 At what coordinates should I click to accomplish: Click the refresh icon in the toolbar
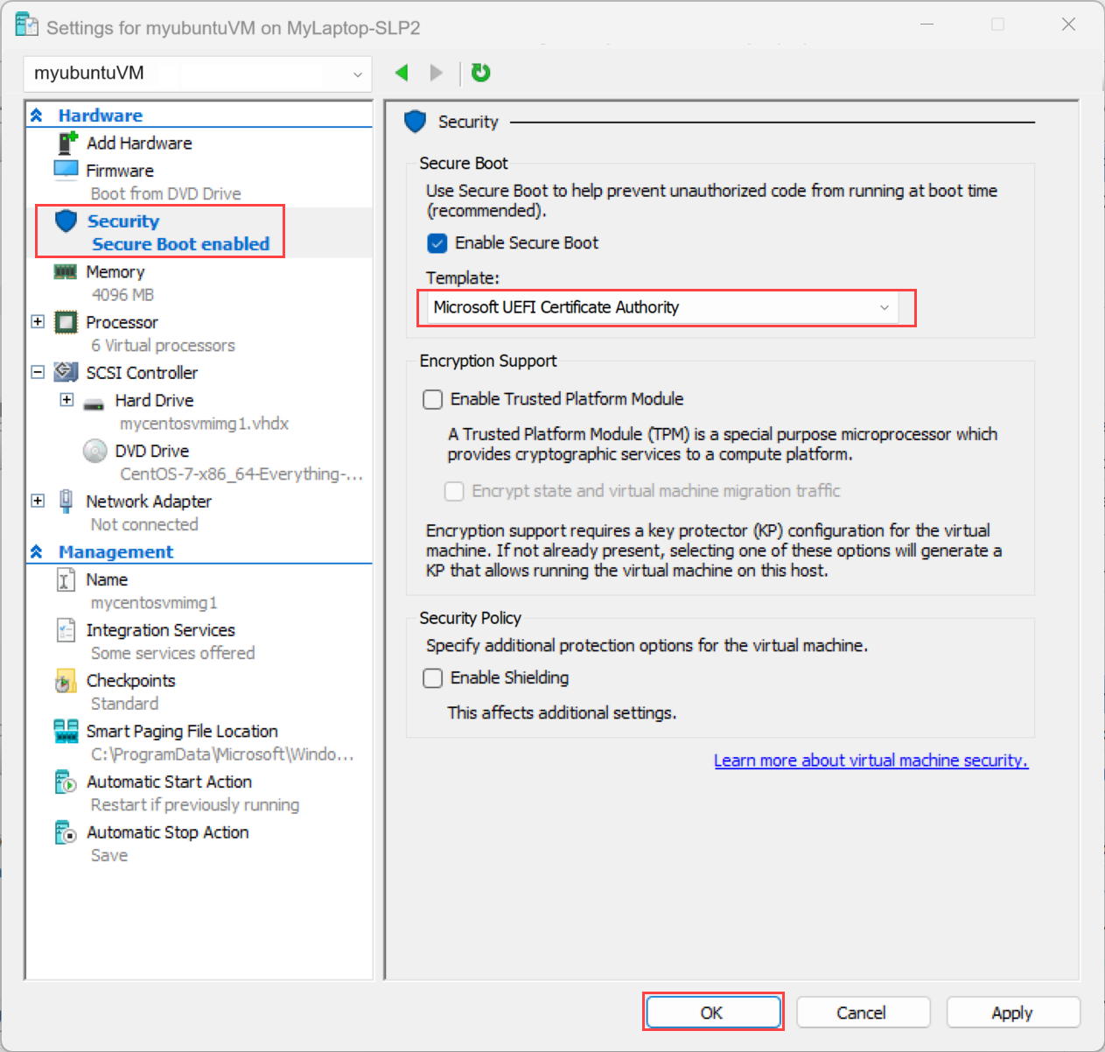coord(480,73)
